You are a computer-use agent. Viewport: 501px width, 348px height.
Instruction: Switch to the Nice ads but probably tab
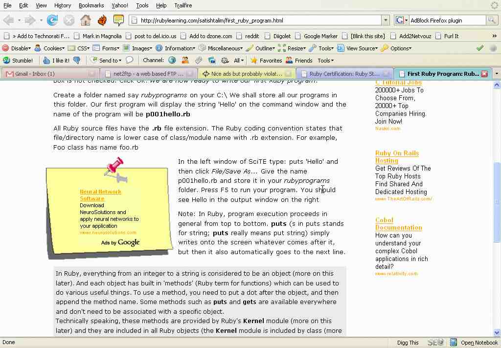pos(246,74)
